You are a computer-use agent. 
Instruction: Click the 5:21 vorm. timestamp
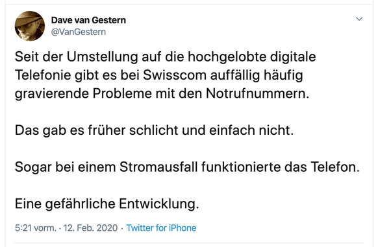pos(36,228)
